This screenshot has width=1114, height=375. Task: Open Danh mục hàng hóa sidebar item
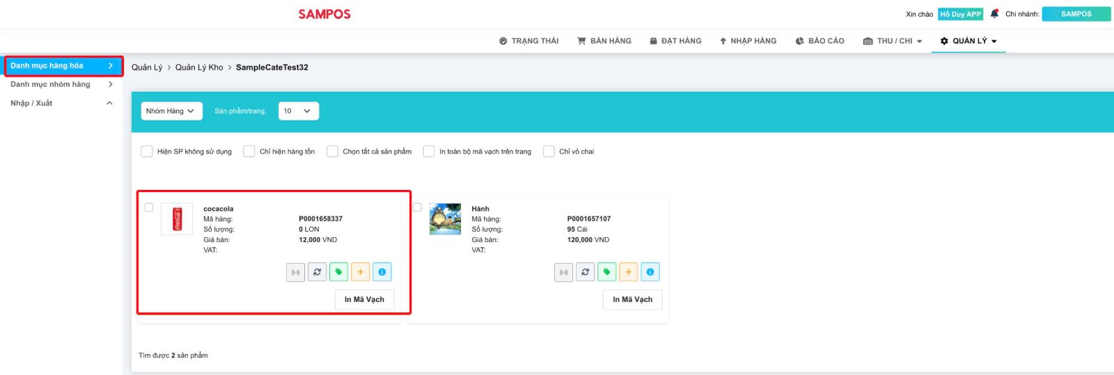pos(61,65)
